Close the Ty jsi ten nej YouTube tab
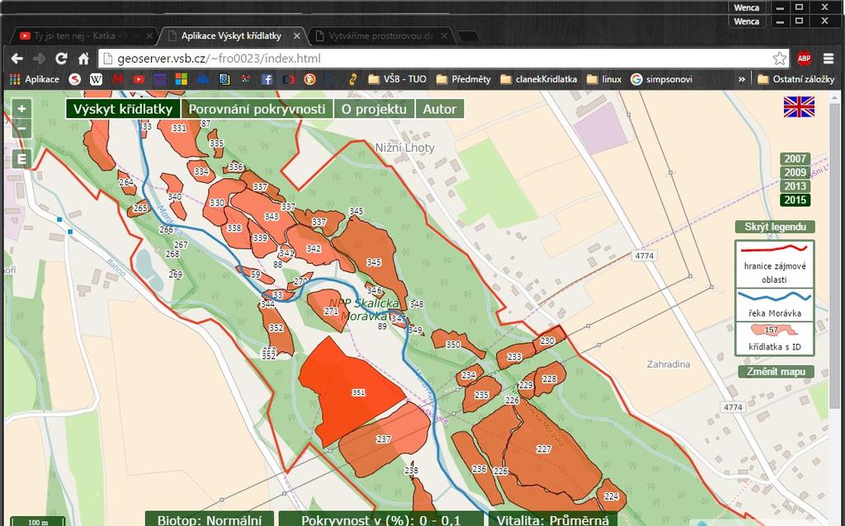Screen dimensions: 845x526 (x=149, y=36)
